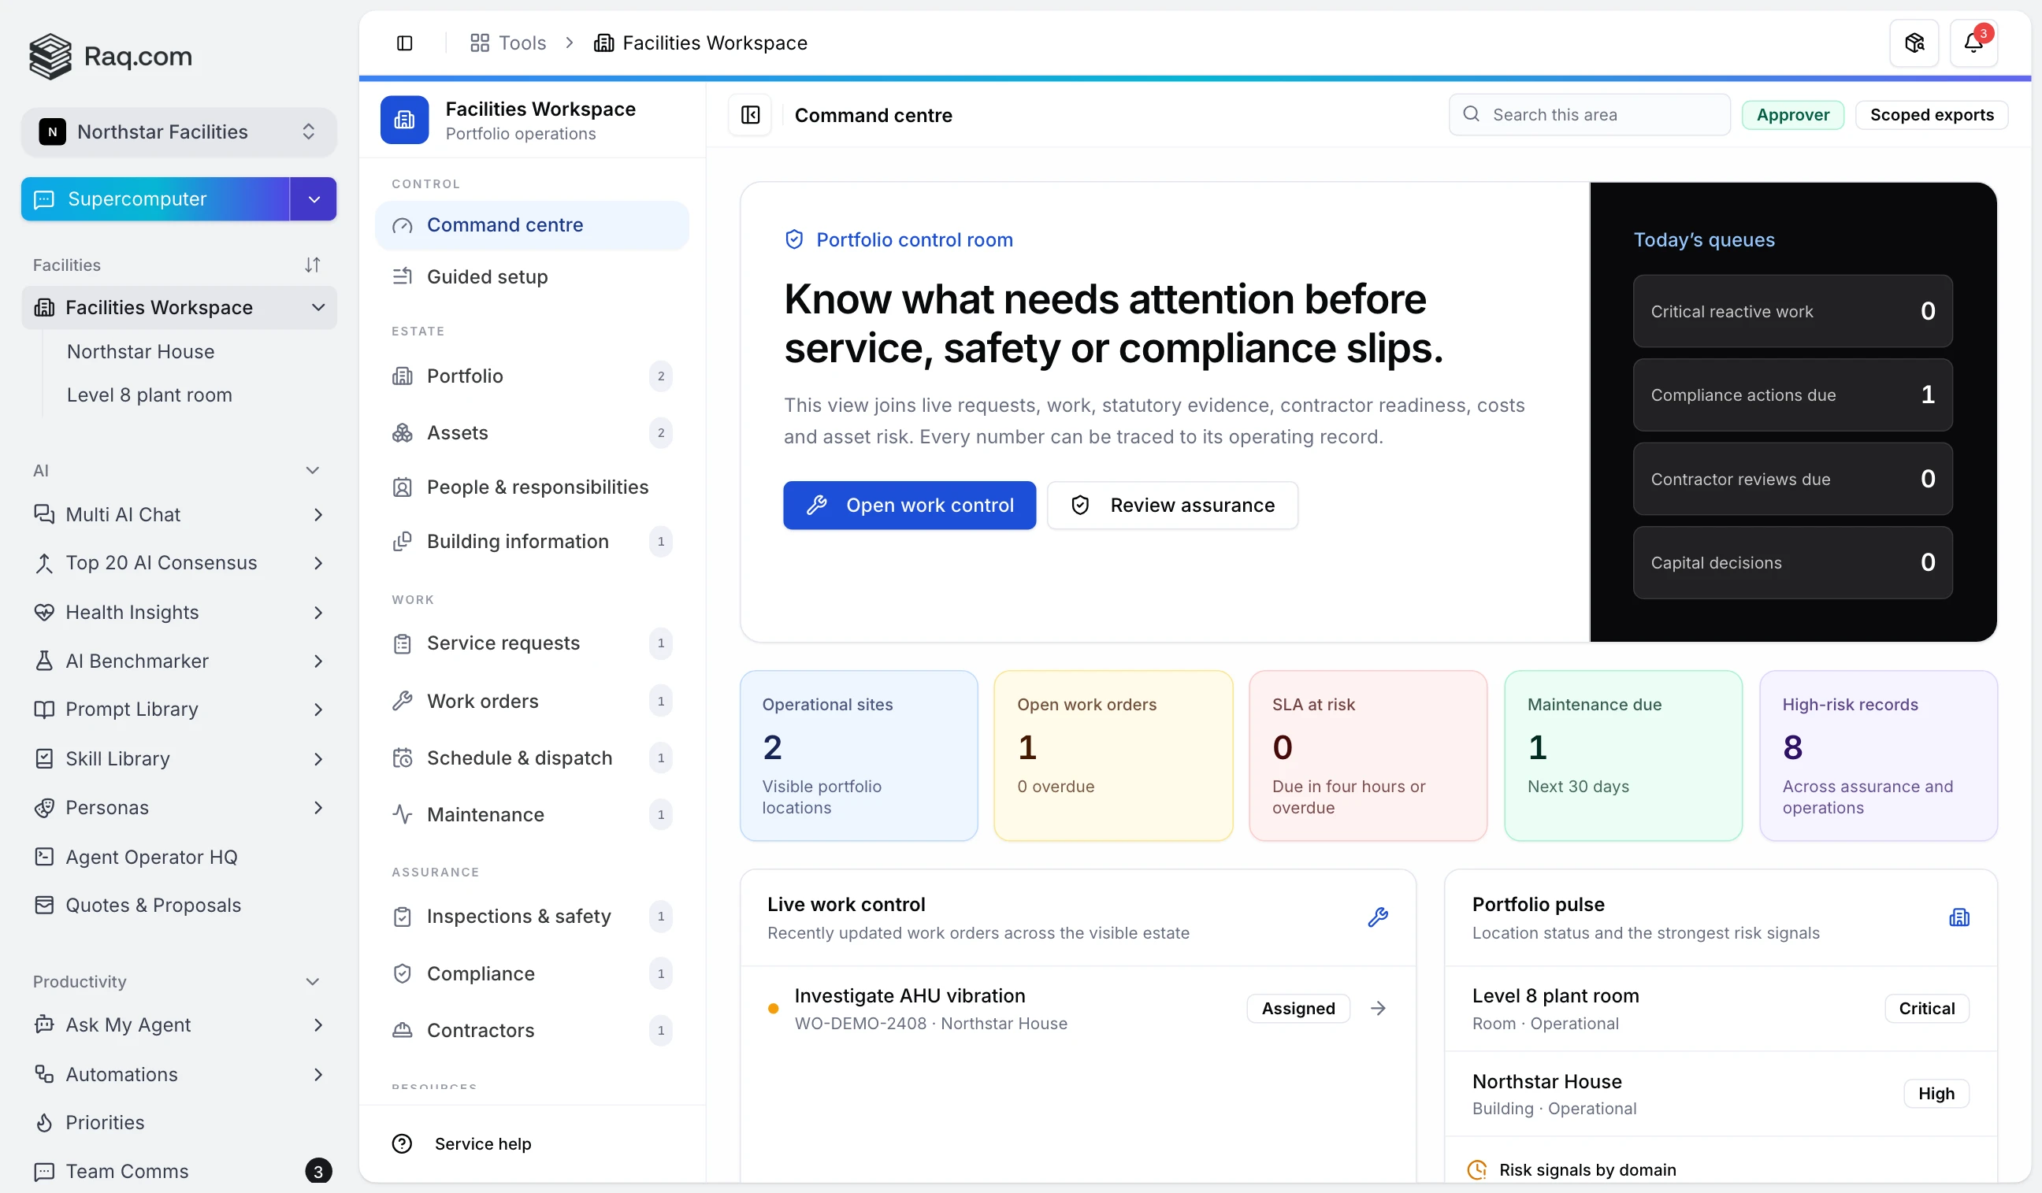This screenshot has height=1193, width=2042.
Task: Select Level 8 plant room in tree
Action: click(x=149, y=395)
